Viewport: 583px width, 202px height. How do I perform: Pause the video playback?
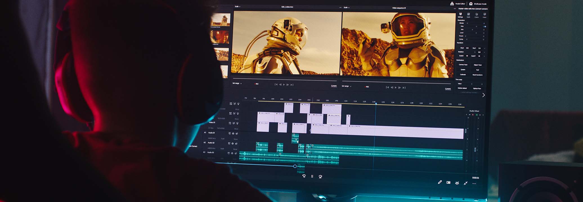point(312,176)
